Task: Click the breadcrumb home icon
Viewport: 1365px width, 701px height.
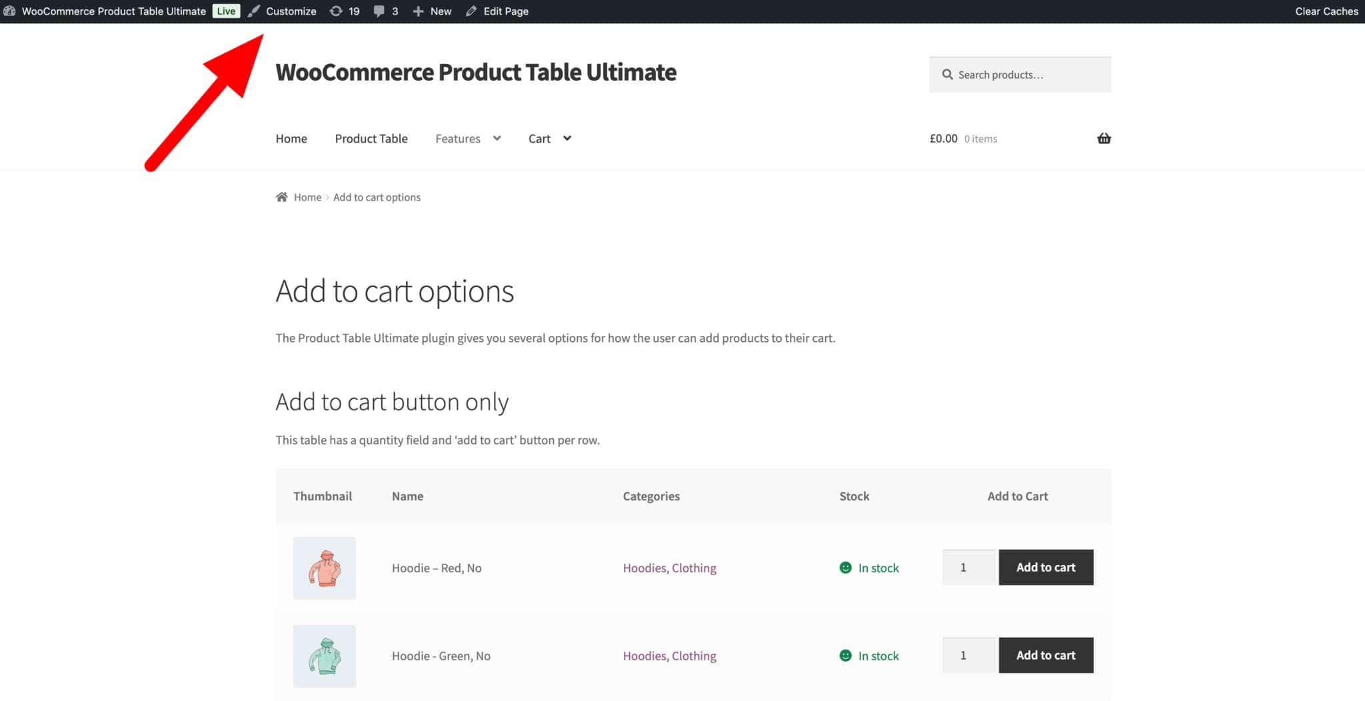Action: pyautogui.click(x=282, y=197)
